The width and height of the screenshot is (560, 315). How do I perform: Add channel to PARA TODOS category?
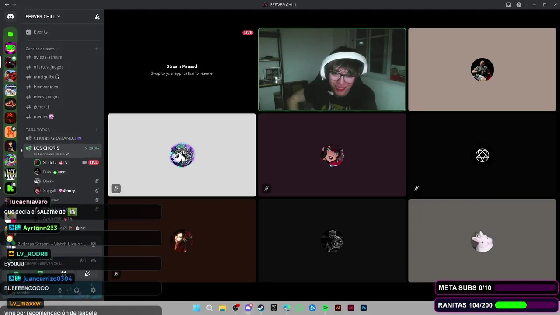97,129
